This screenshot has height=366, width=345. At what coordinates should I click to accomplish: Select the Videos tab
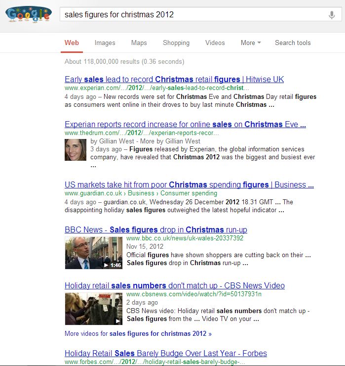pos(215,43)
